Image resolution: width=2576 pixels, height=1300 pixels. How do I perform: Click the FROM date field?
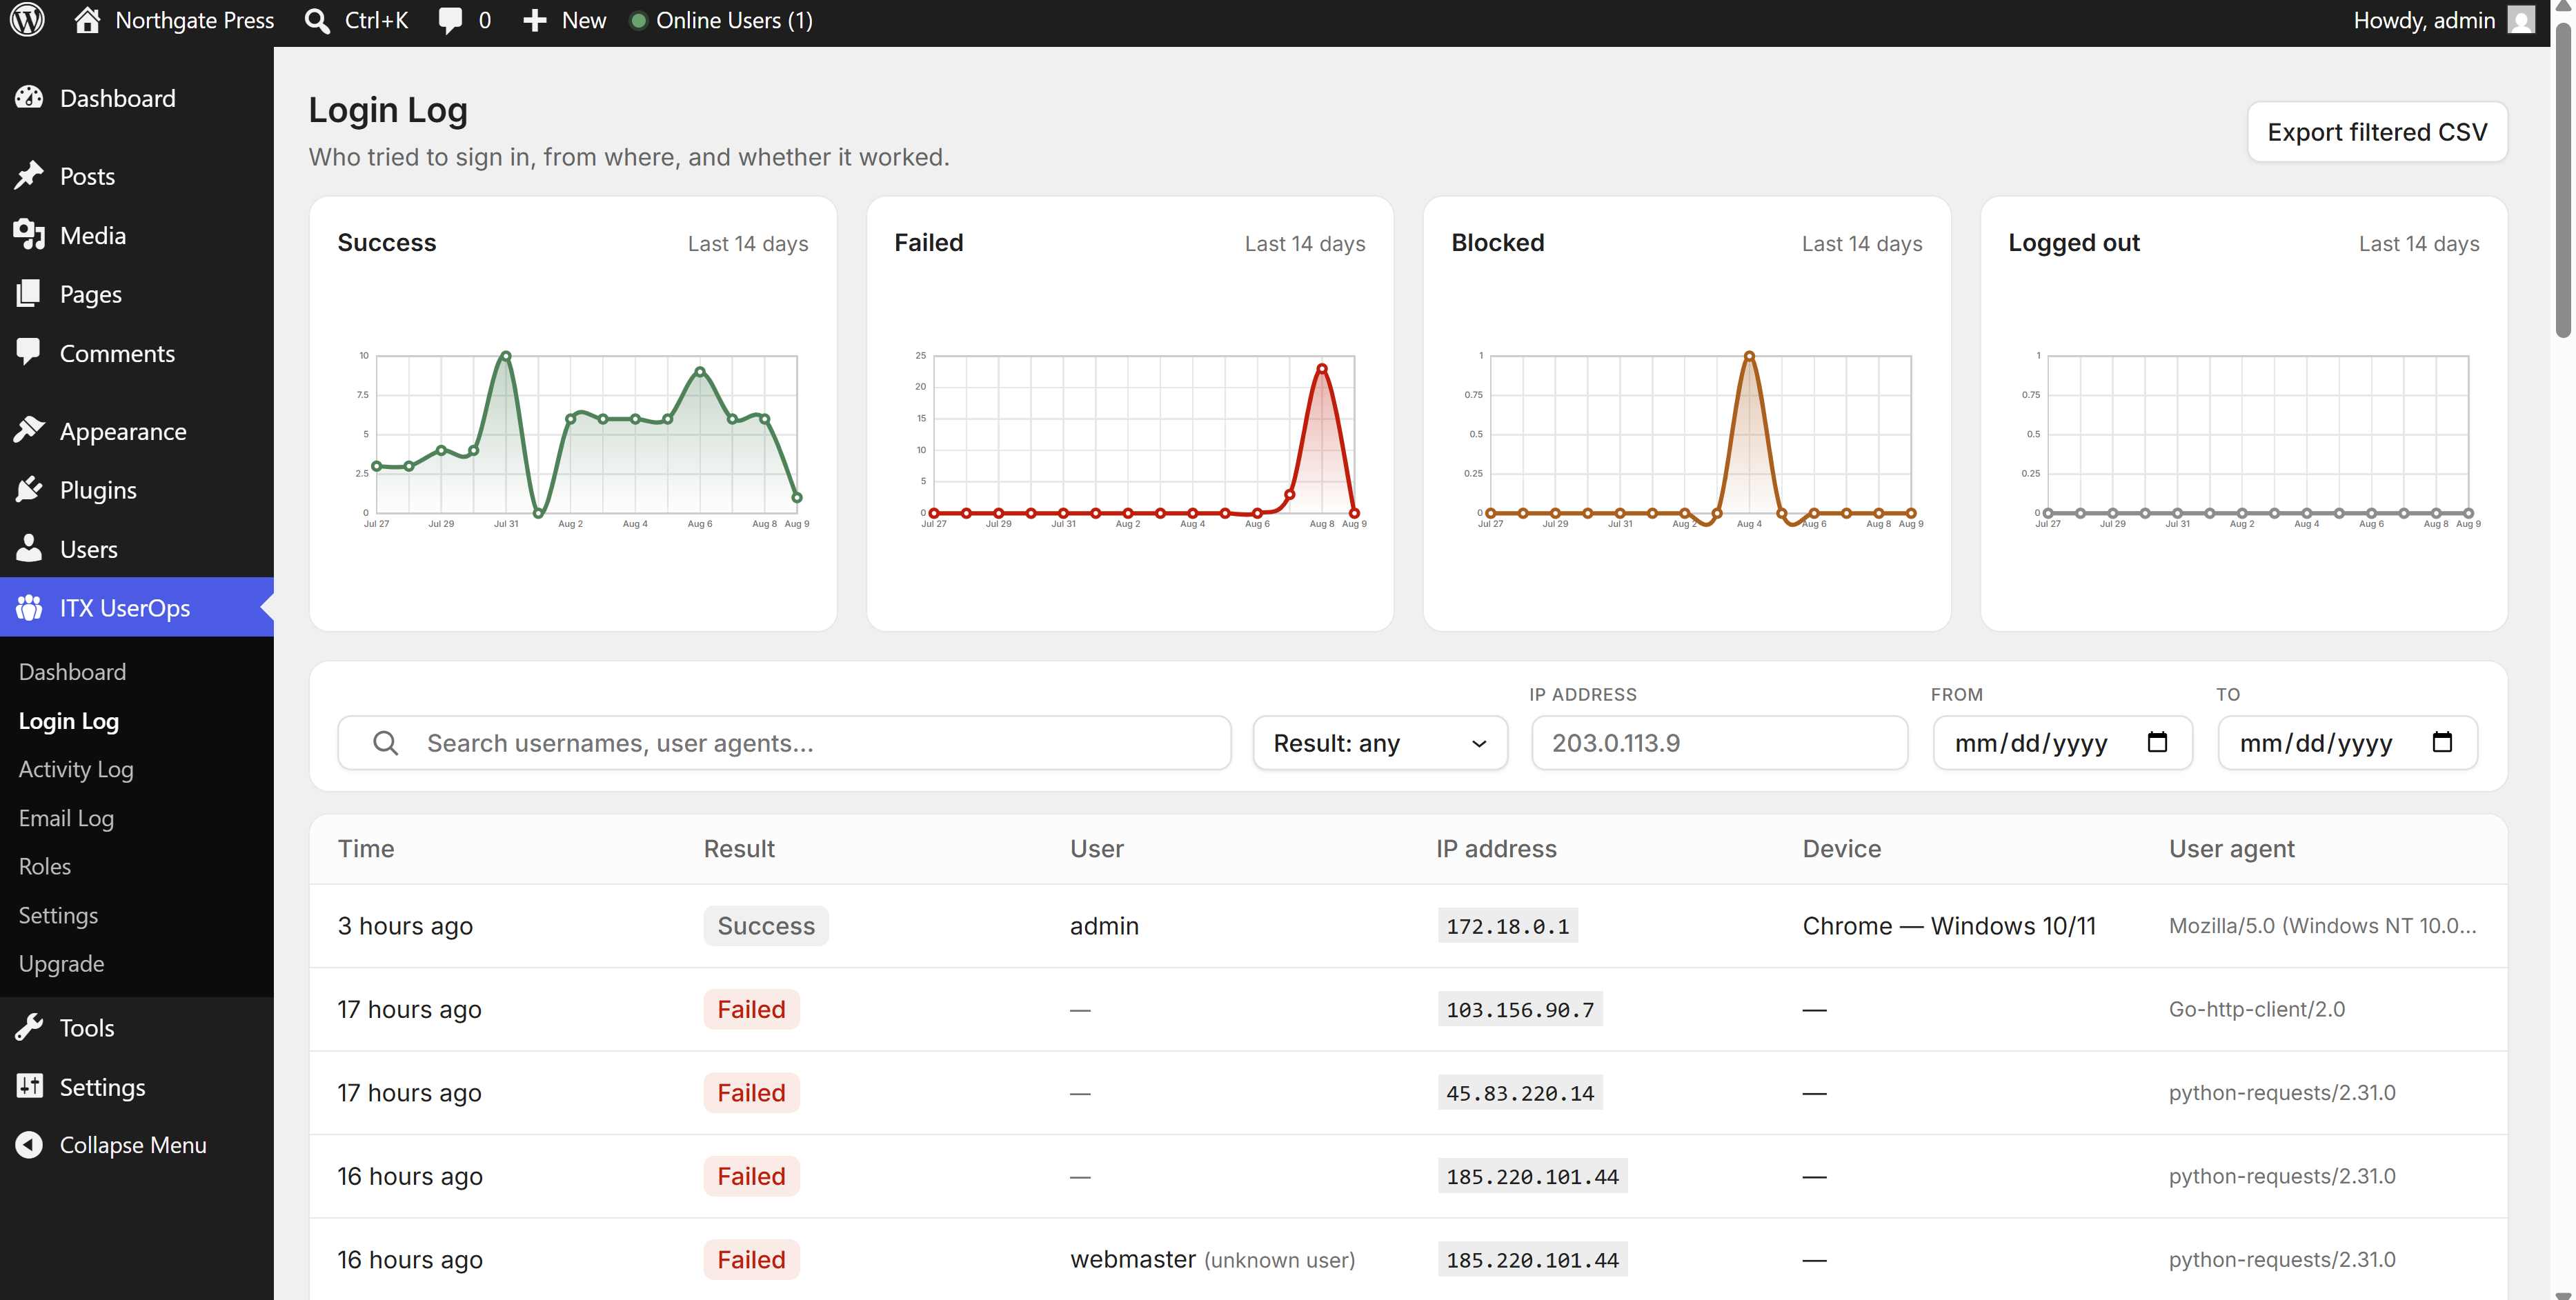tap(2062, 743)
